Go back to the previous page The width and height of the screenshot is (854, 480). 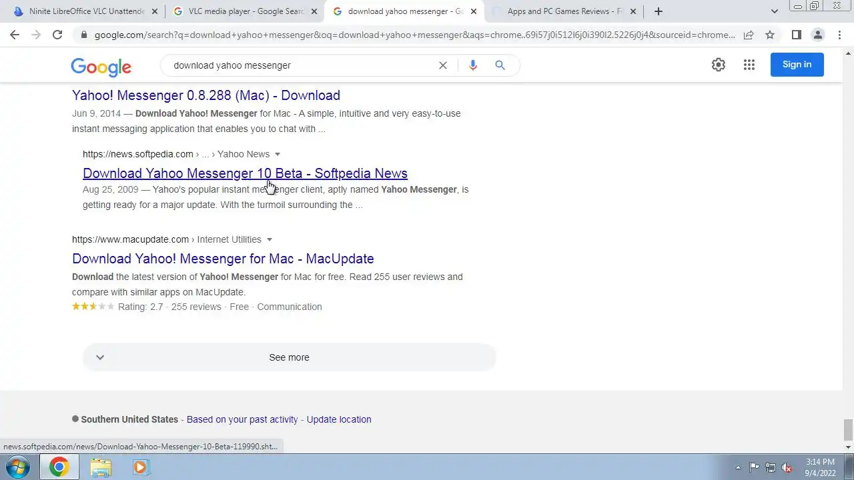click(x=15, y=35)
